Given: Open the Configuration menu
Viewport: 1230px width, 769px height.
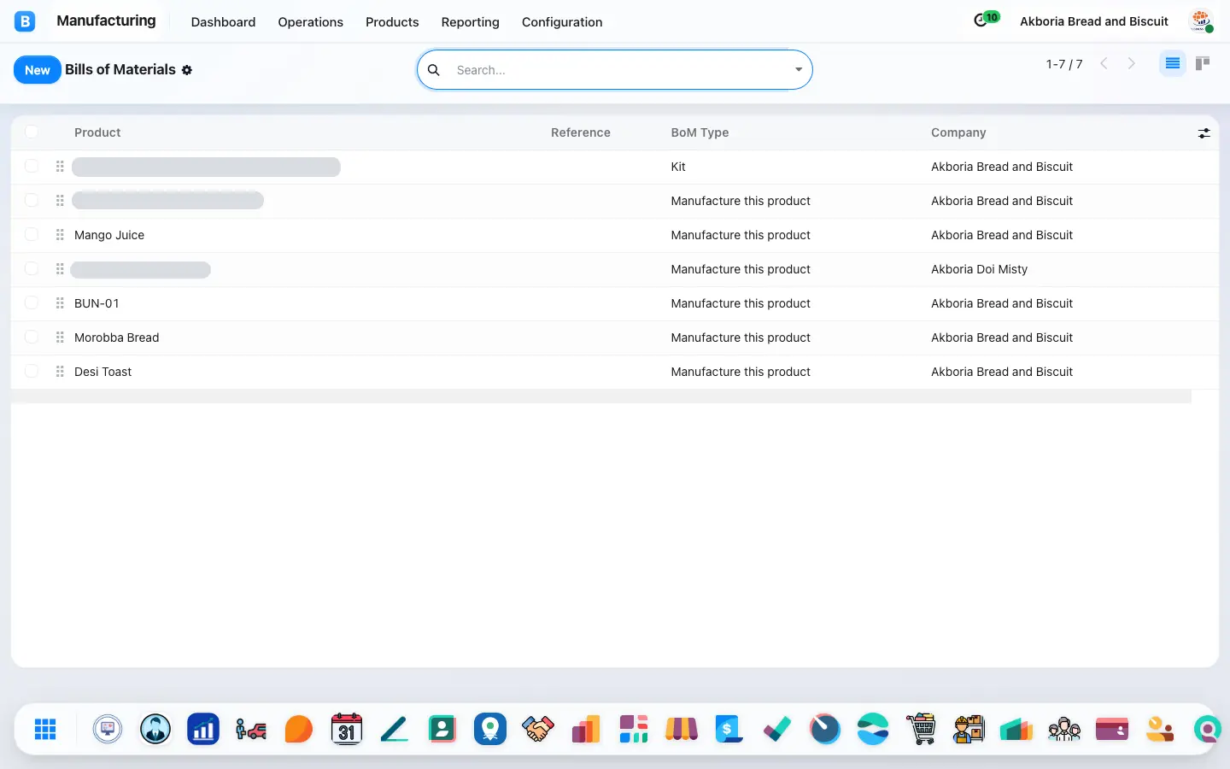Looking at the screenshot, I should [x=562, y=22].
